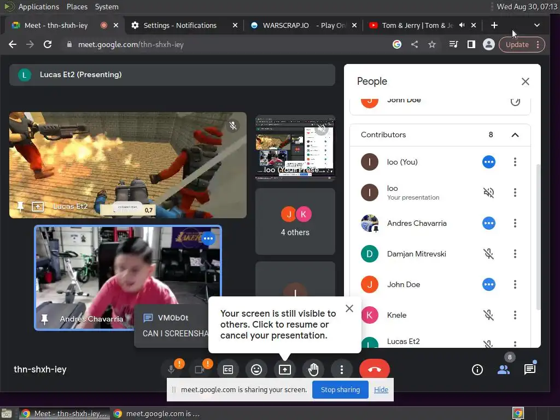This screenshot has height=420, width=560.
Task: Click the People panel scrollbar
Action: click(538, 237)
